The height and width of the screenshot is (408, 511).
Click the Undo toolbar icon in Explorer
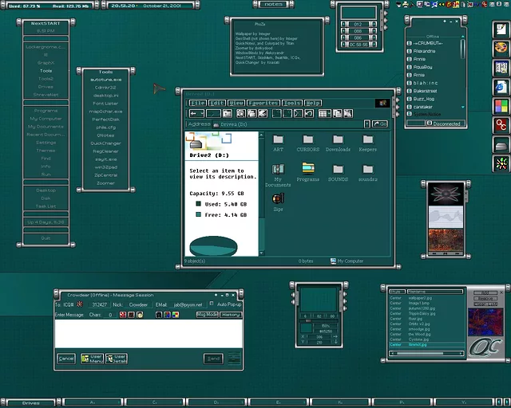[308, 113]
